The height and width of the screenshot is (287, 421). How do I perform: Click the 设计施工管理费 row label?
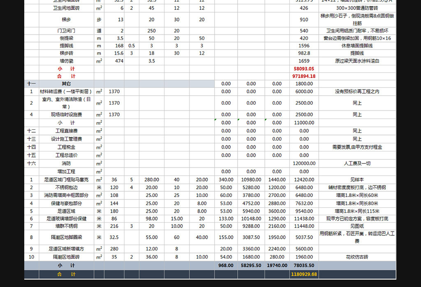point(66,139)
